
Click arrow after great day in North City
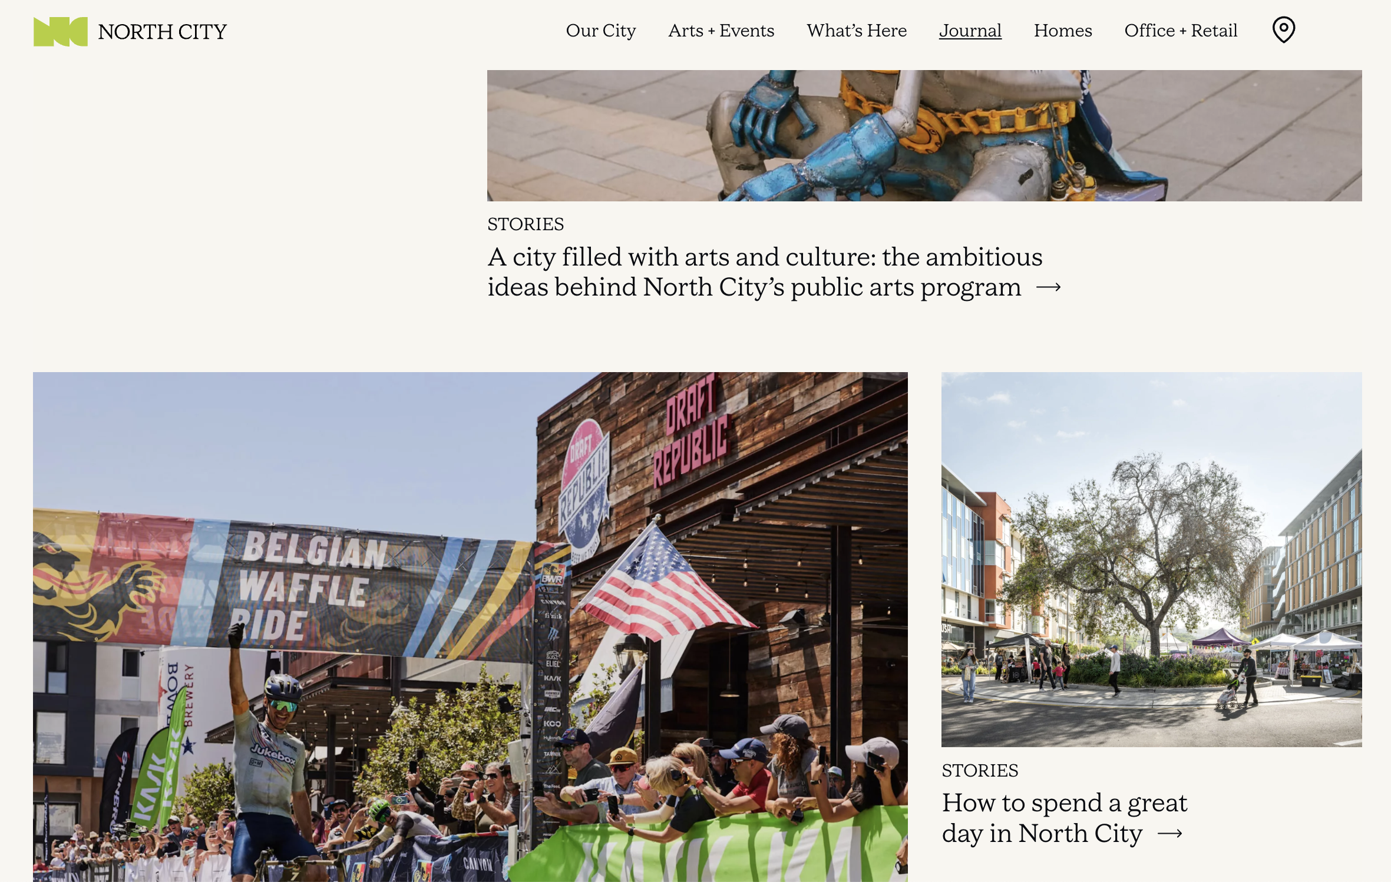click(x=1170, y=833)
